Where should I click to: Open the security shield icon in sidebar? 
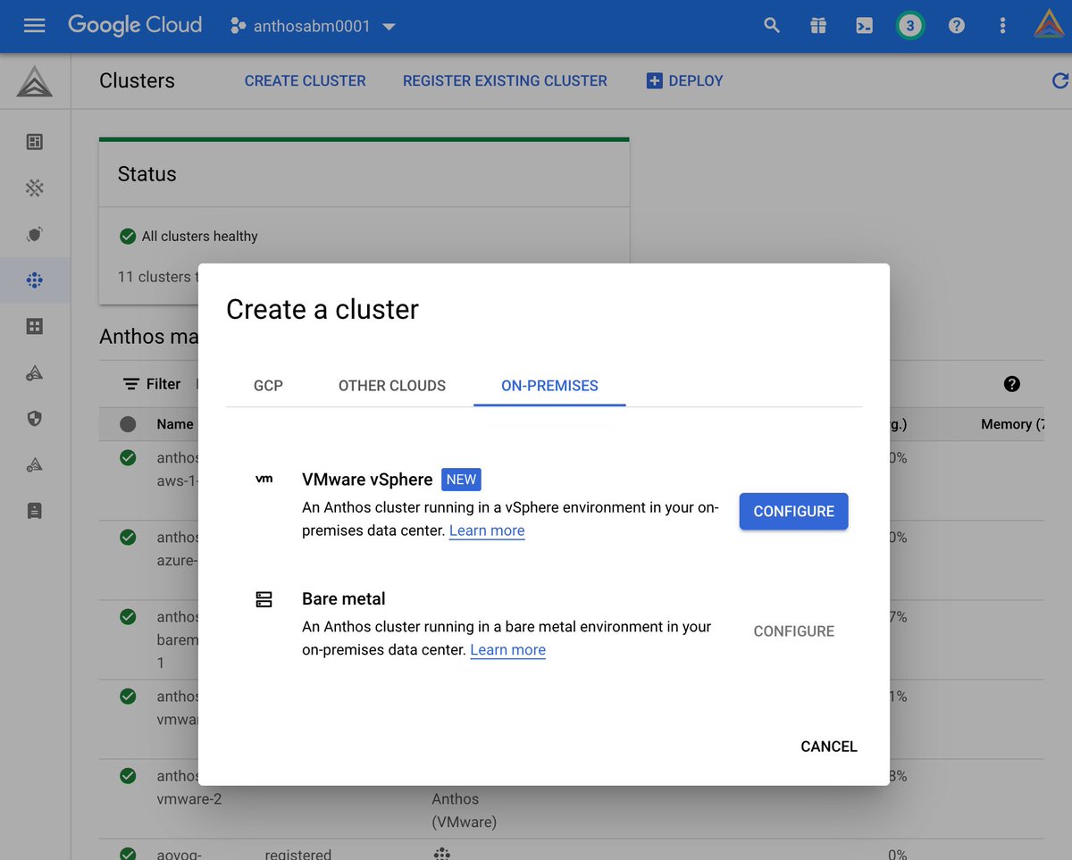click(x=35, y=419)
